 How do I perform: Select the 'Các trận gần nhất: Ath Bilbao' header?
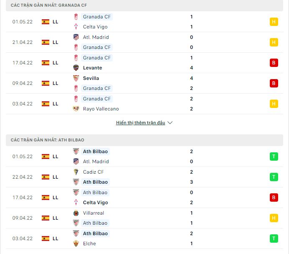[144, 140]
